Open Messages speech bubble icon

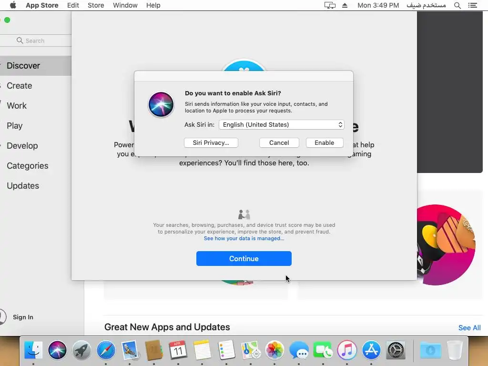pos(299,350)
